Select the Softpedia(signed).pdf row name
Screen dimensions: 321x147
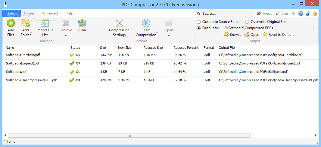point(23,63)
